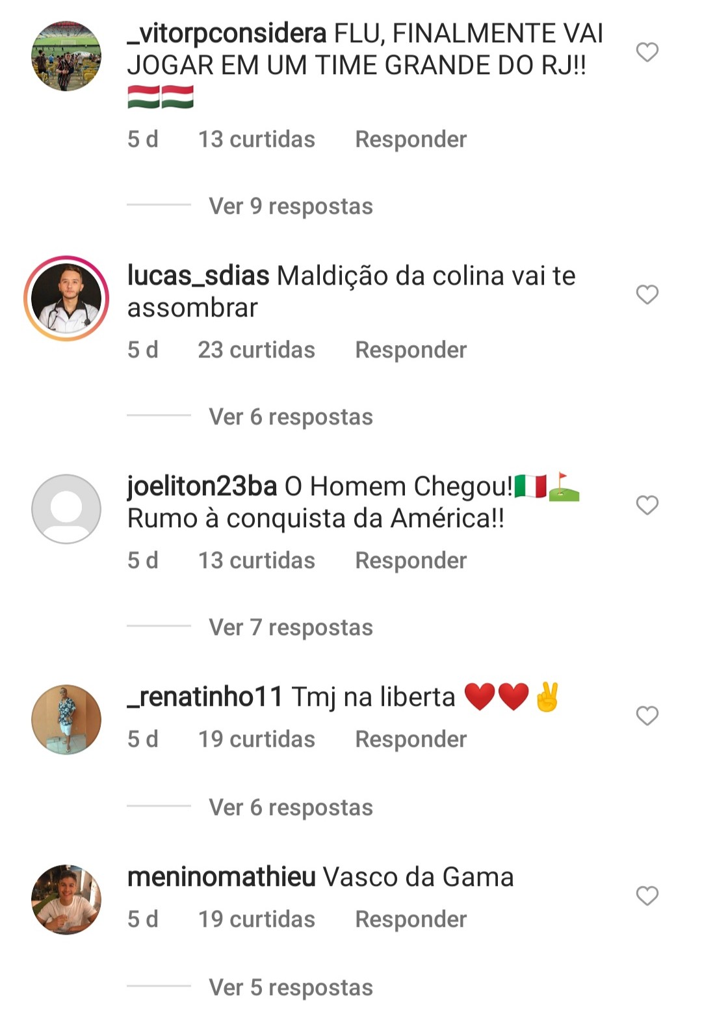Open username link lucas_sdias

[198, 276]
